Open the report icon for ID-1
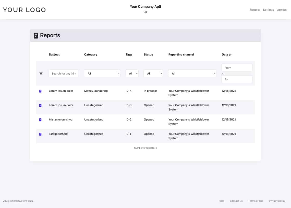The image size is (291, 208). [x=40, y=134]
